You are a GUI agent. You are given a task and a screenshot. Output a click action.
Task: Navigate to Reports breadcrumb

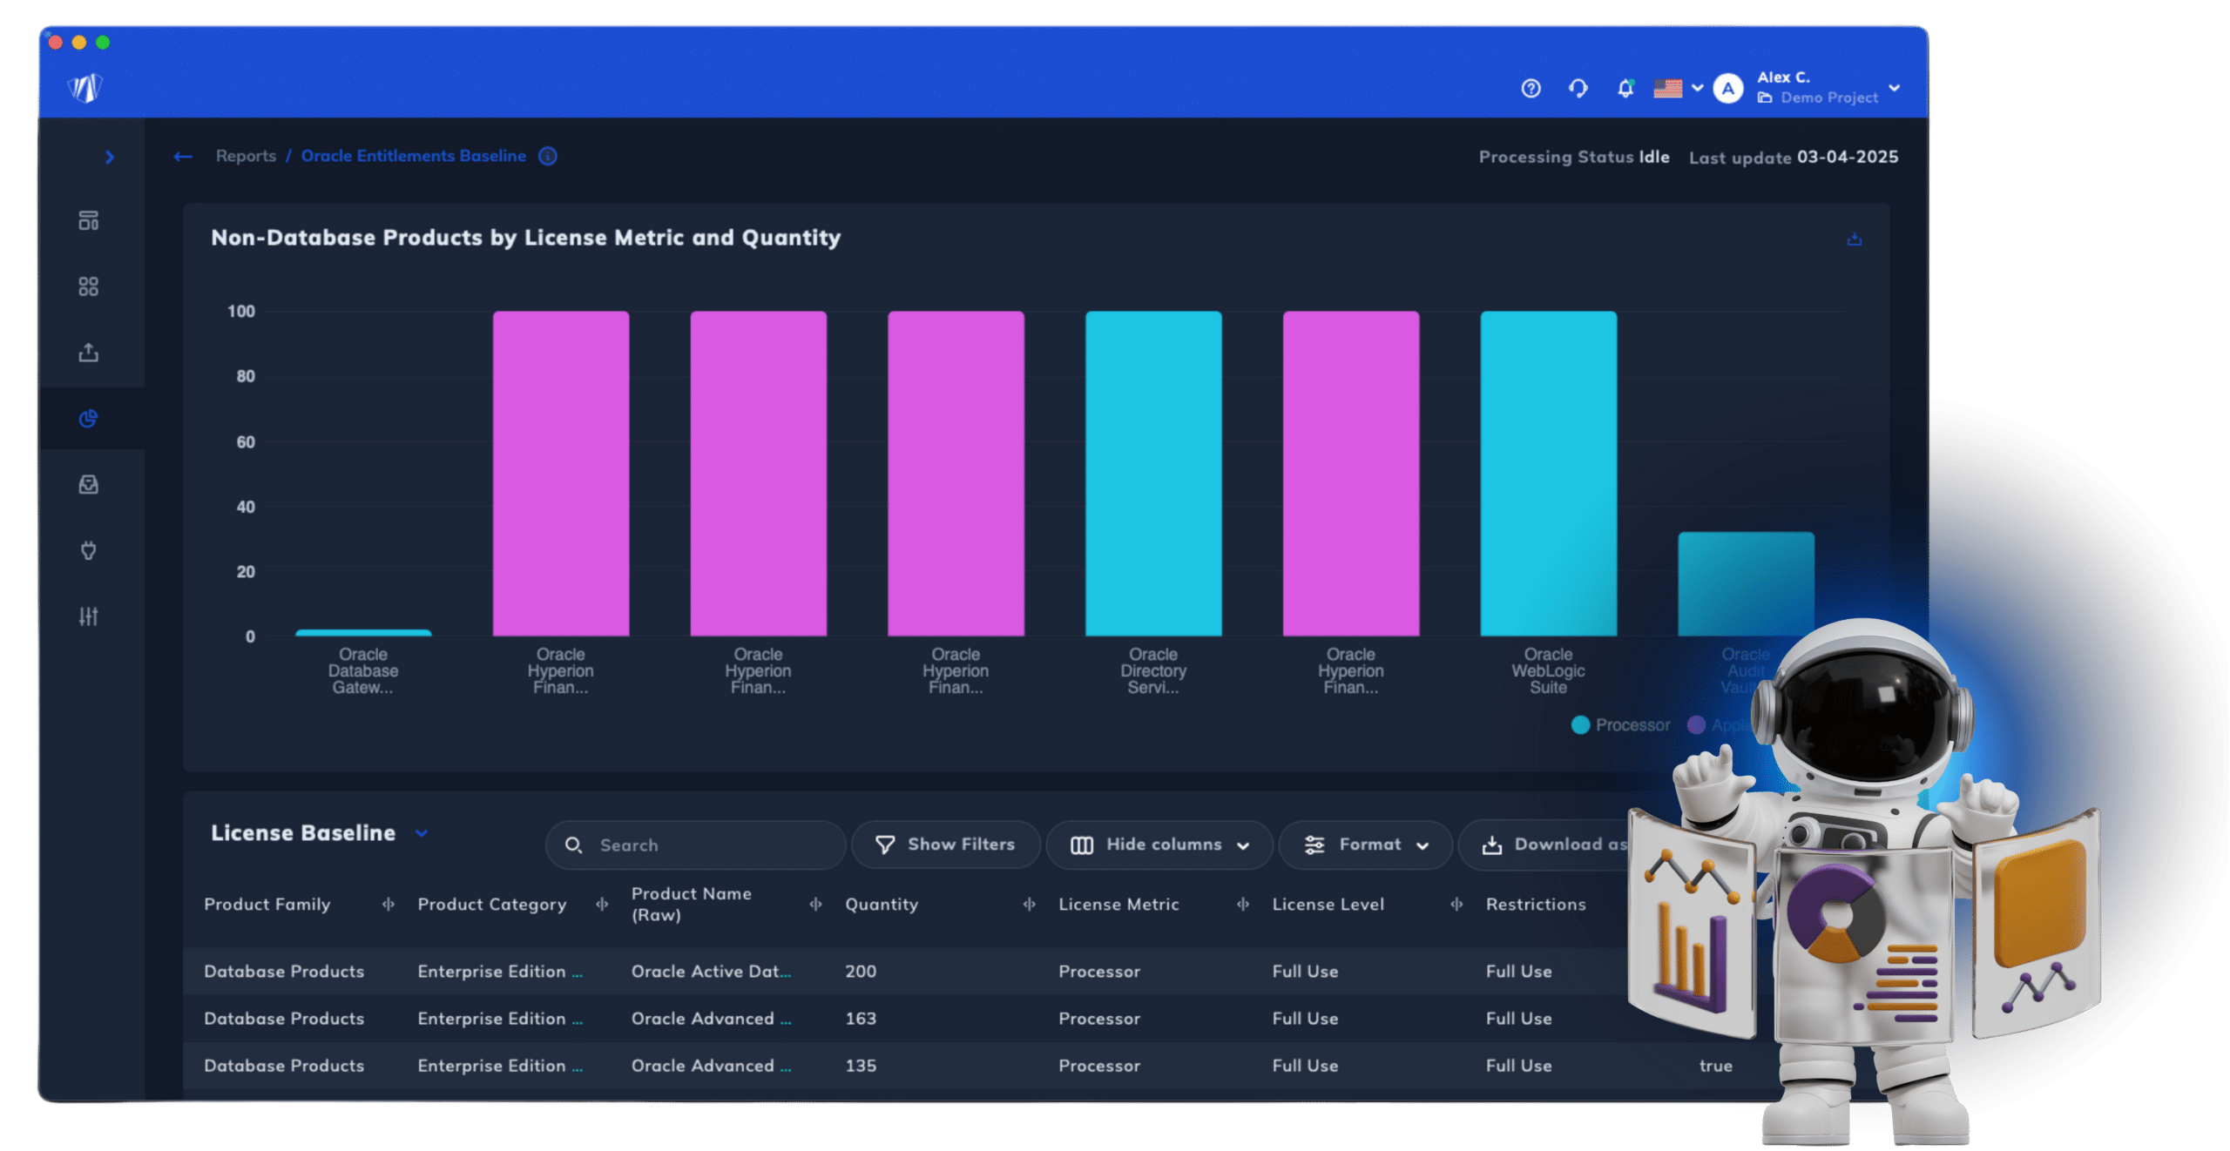pos(246,156)
